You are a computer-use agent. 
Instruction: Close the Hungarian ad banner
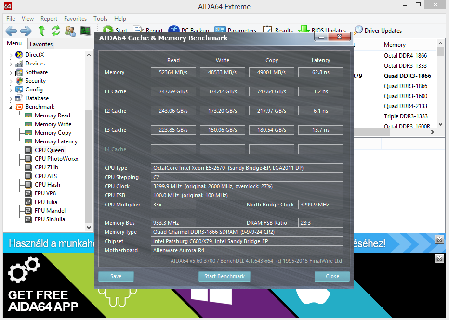coord(439,239)
